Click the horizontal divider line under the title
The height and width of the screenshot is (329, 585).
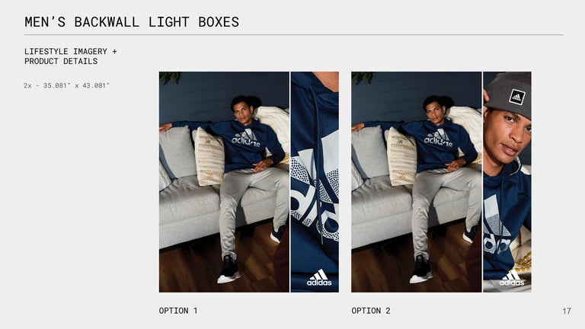[x=294, y=35]
